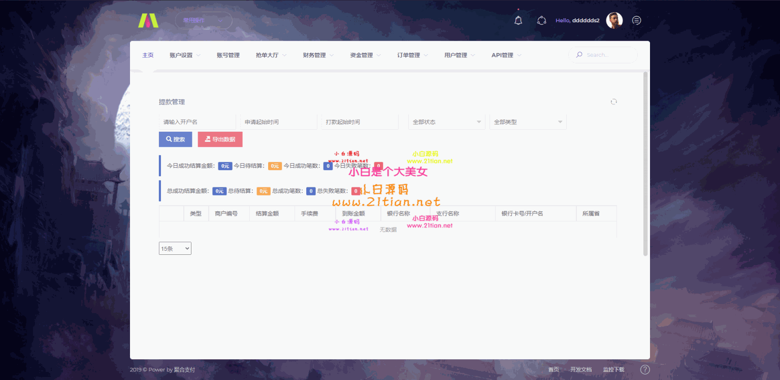The height and width of the screenshot is (380, 780).
Task: Click the 无数据 empty table message
Action: point(388,230)
